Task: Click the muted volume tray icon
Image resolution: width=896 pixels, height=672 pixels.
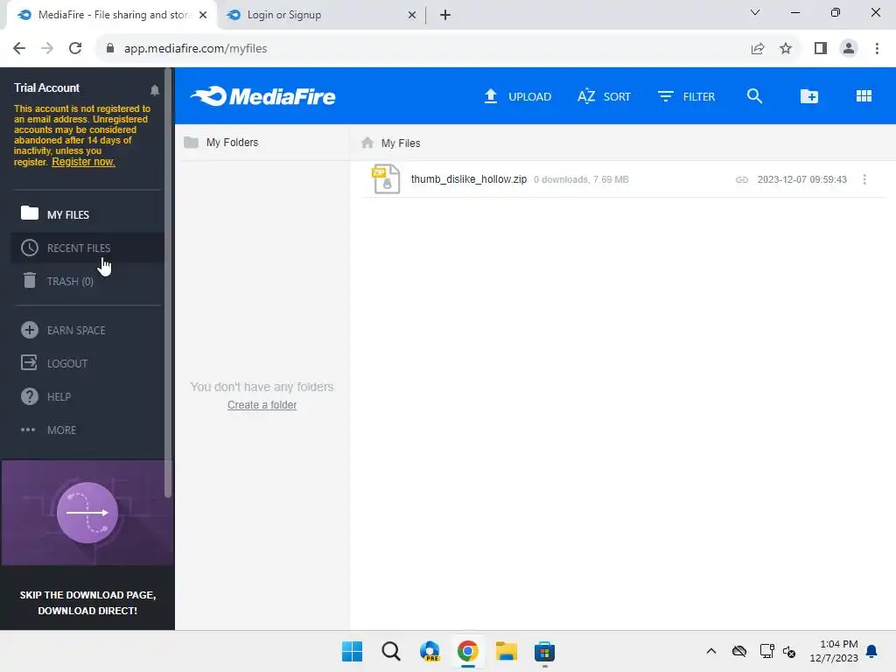Action: coord(789,651)
